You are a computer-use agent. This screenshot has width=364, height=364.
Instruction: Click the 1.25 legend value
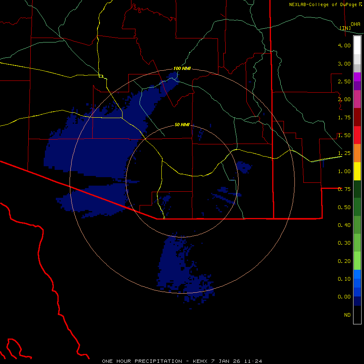click(344, 153)
